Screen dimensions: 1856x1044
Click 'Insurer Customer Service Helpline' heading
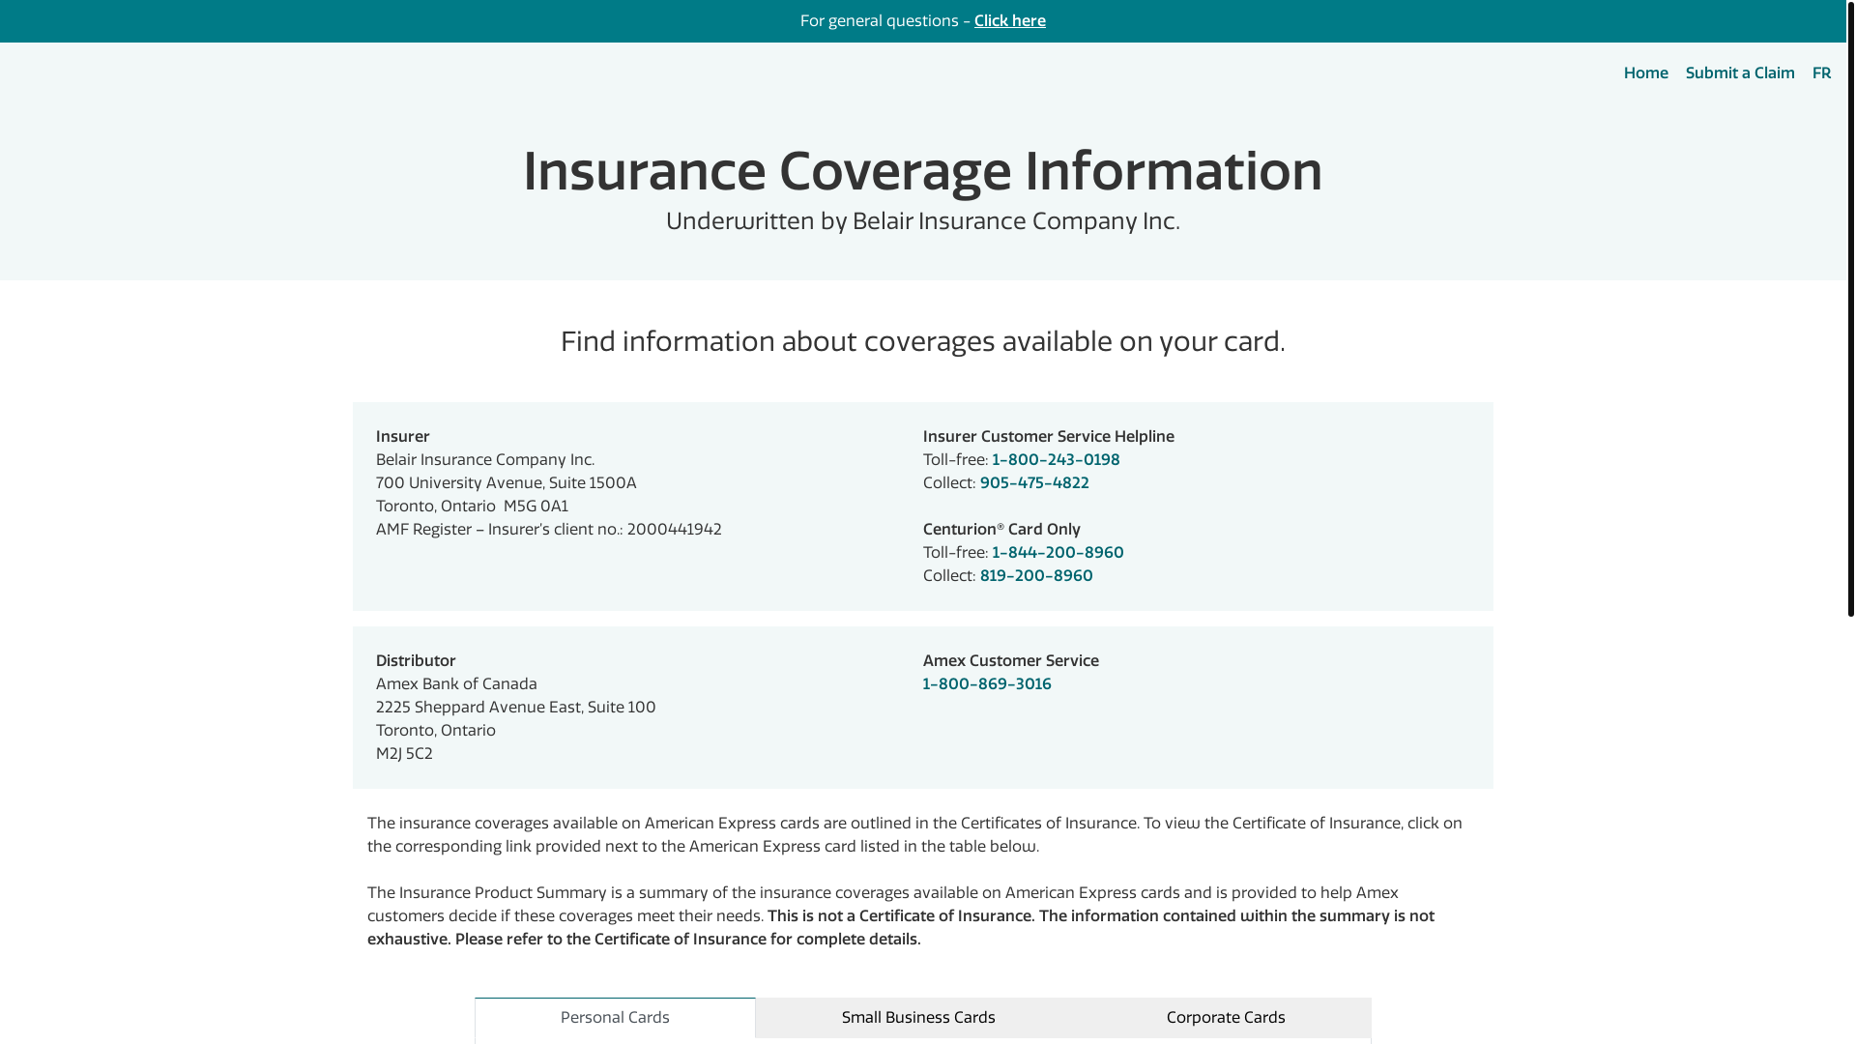[1048, 436]
